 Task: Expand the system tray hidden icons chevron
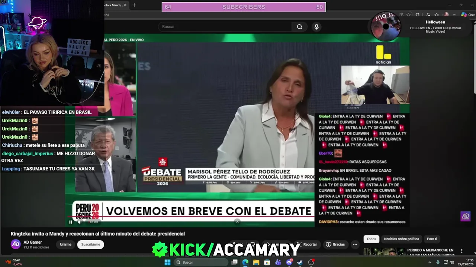(x=430, y=262)
